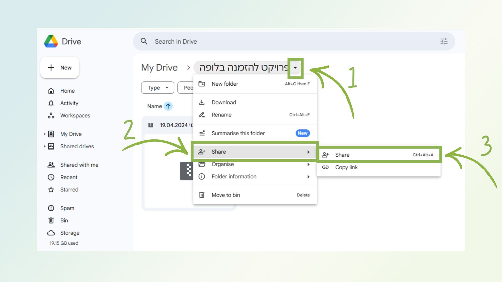Open Workspaces from the sidebar
This screenshot has width=502, height=282.
75,115
